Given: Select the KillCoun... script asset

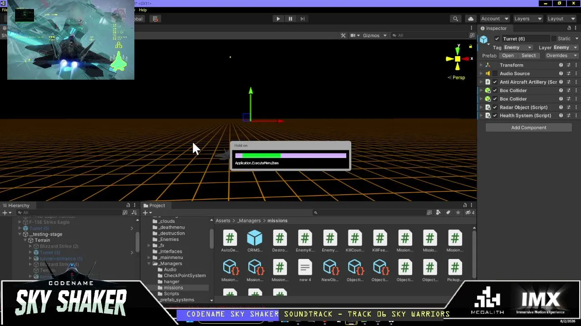Looking at the screenshot, I should click(355, 241).
